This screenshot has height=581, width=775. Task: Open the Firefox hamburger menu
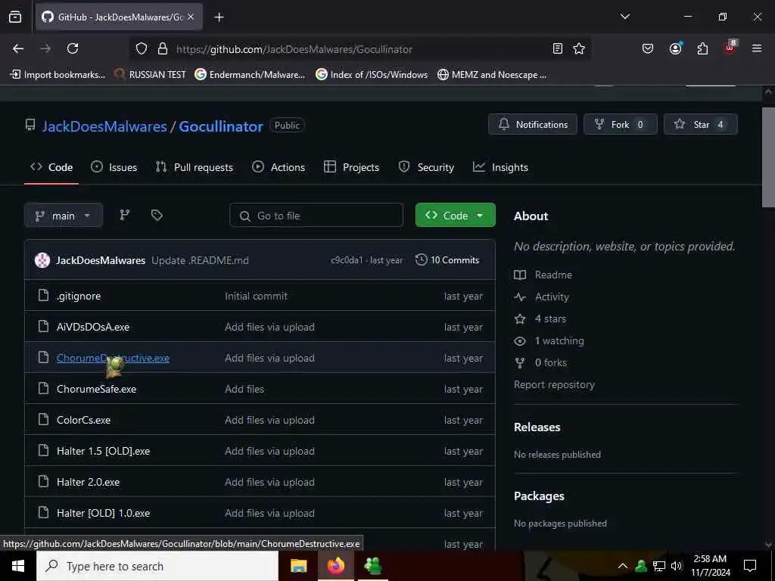point(757,48)
